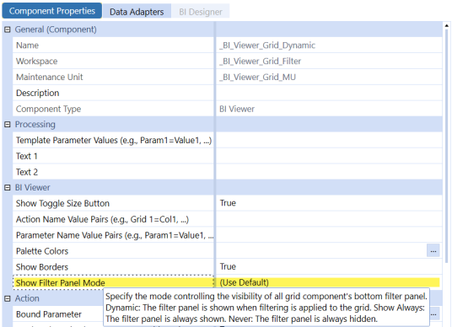Image resolution: width=452 pixels, height=327 pixels.
Task: Open the Palette Colors ellipsis editor button
Action: pyautogui.click(x=433, y=251)
